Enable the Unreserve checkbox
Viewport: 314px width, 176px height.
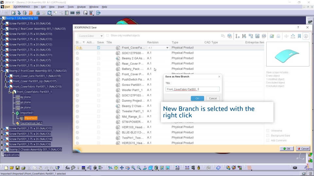coord(268,130)
